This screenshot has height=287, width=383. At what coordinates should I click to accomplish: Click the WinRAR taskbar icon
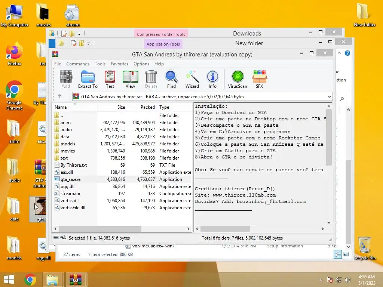[76, 280]
